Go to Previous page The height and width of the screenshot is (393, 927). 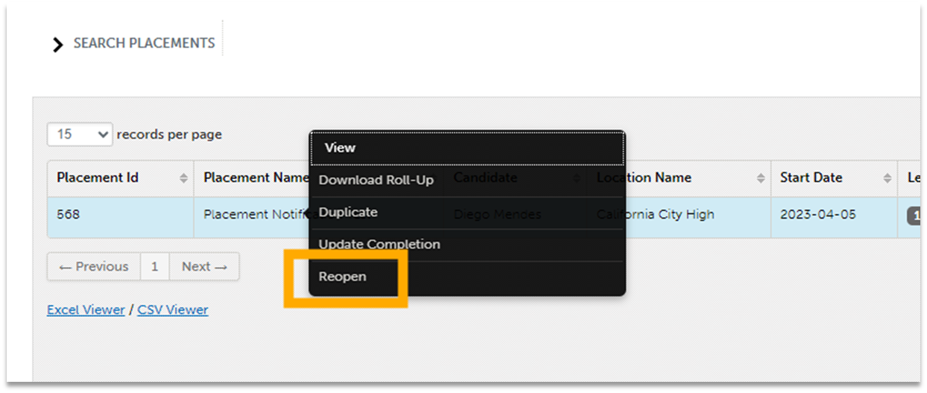[x=94, y=267]
